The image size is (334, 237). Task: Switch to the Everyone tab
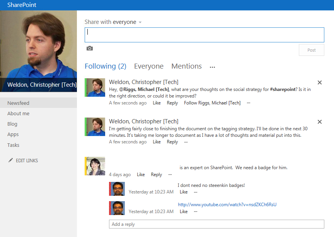tap(149, 66)
